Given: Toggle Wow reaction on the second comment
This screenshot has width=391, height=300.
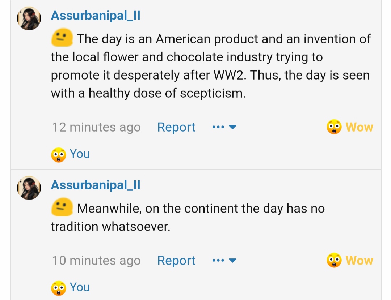Looking at the screenshot, I should pos(359,261).
